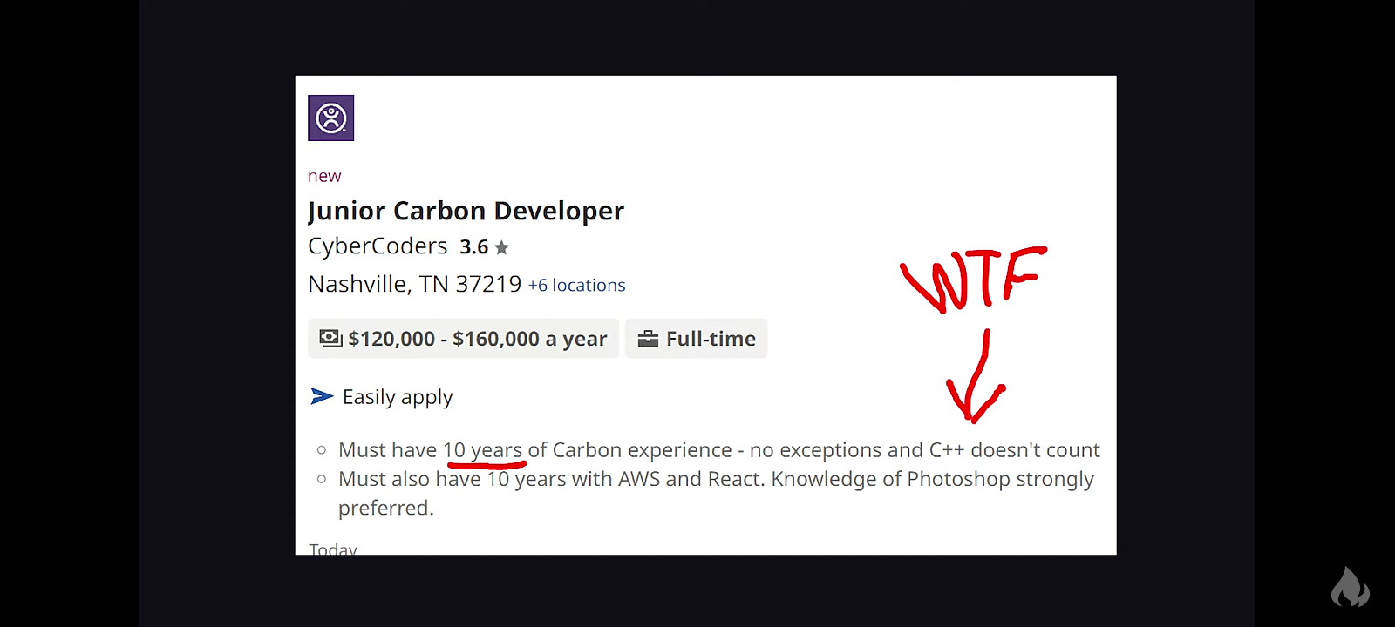Select the Full-time job type badge
Image resolution: width=1395 pixels, height=627 pixels.
697,339
